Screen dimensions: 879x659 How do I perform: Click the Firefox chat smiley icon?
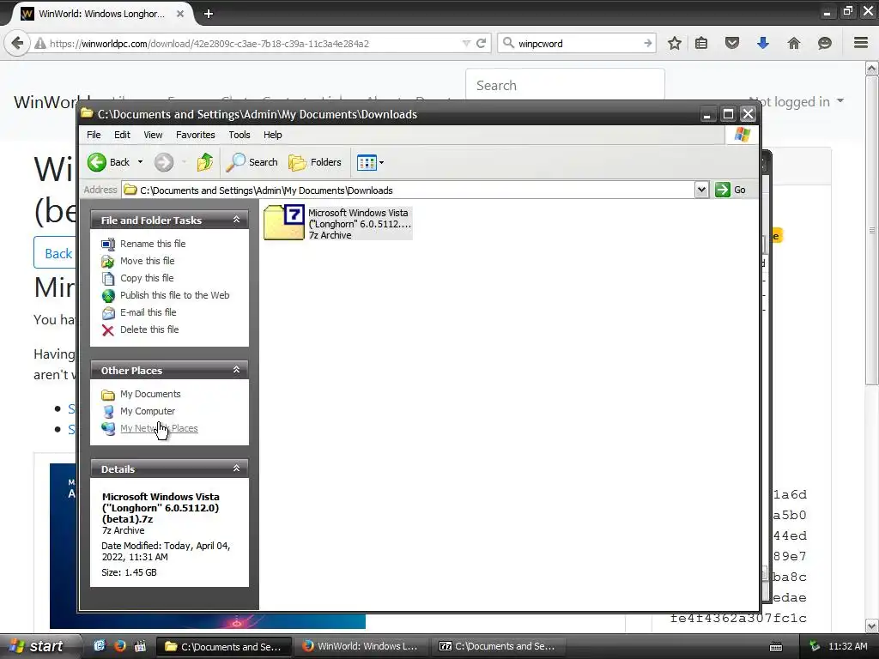point(825,43)
